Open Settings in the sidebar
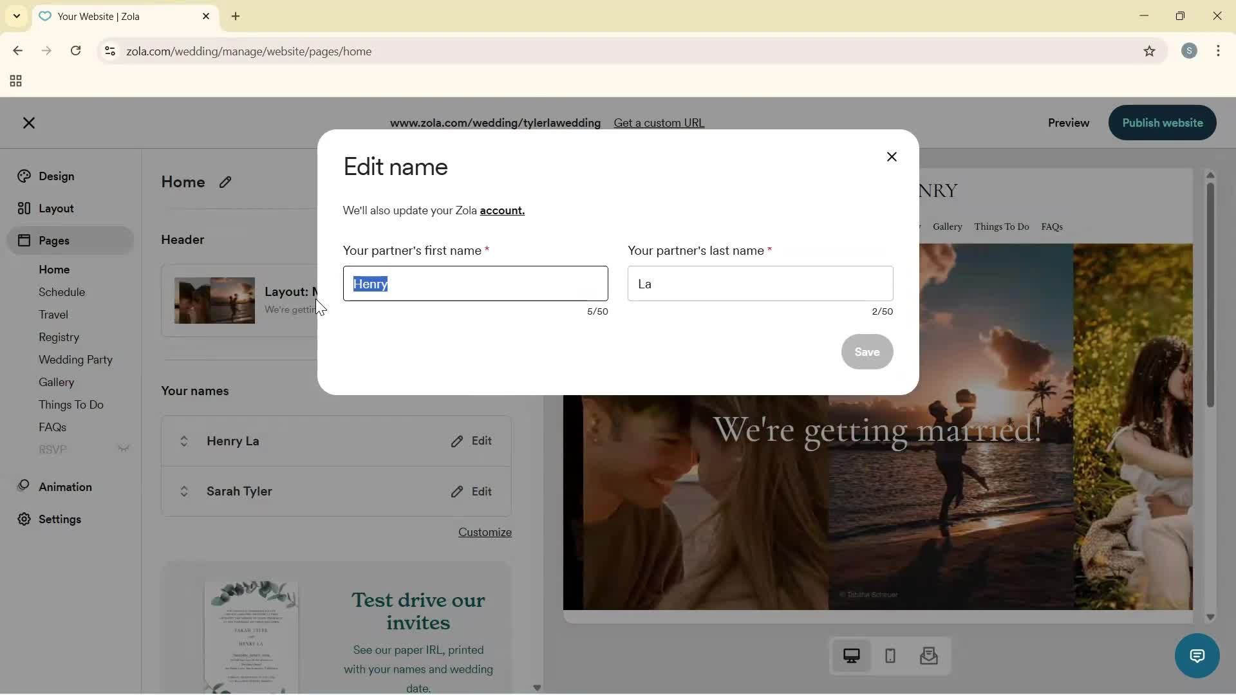The image size is (1236, 695). coord(59,519)
